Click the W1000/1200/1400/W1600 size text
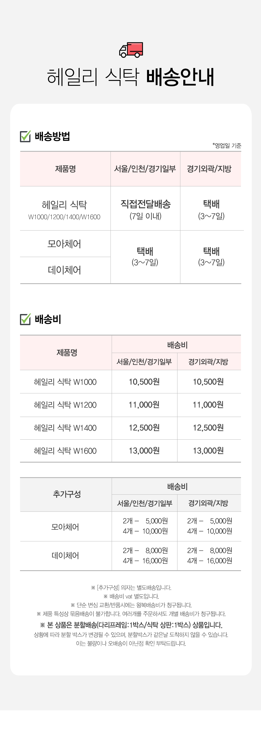 tap(64, 217)
